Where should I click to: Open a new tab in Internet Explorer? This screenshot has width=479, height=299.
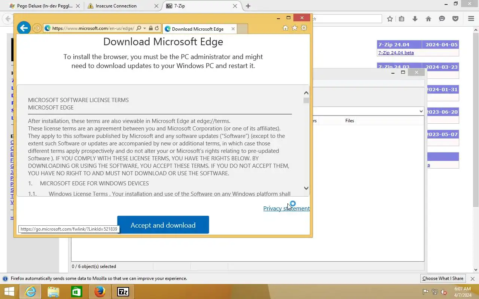(242, 29)
